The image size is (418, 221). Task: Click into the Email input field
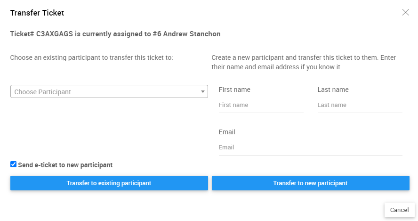coord(310,147)
